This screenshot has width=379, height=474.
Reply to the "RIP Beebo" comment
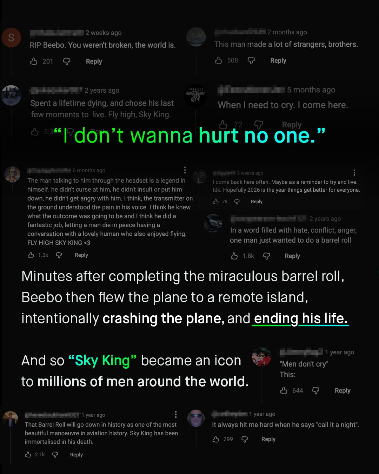(93, 61)
